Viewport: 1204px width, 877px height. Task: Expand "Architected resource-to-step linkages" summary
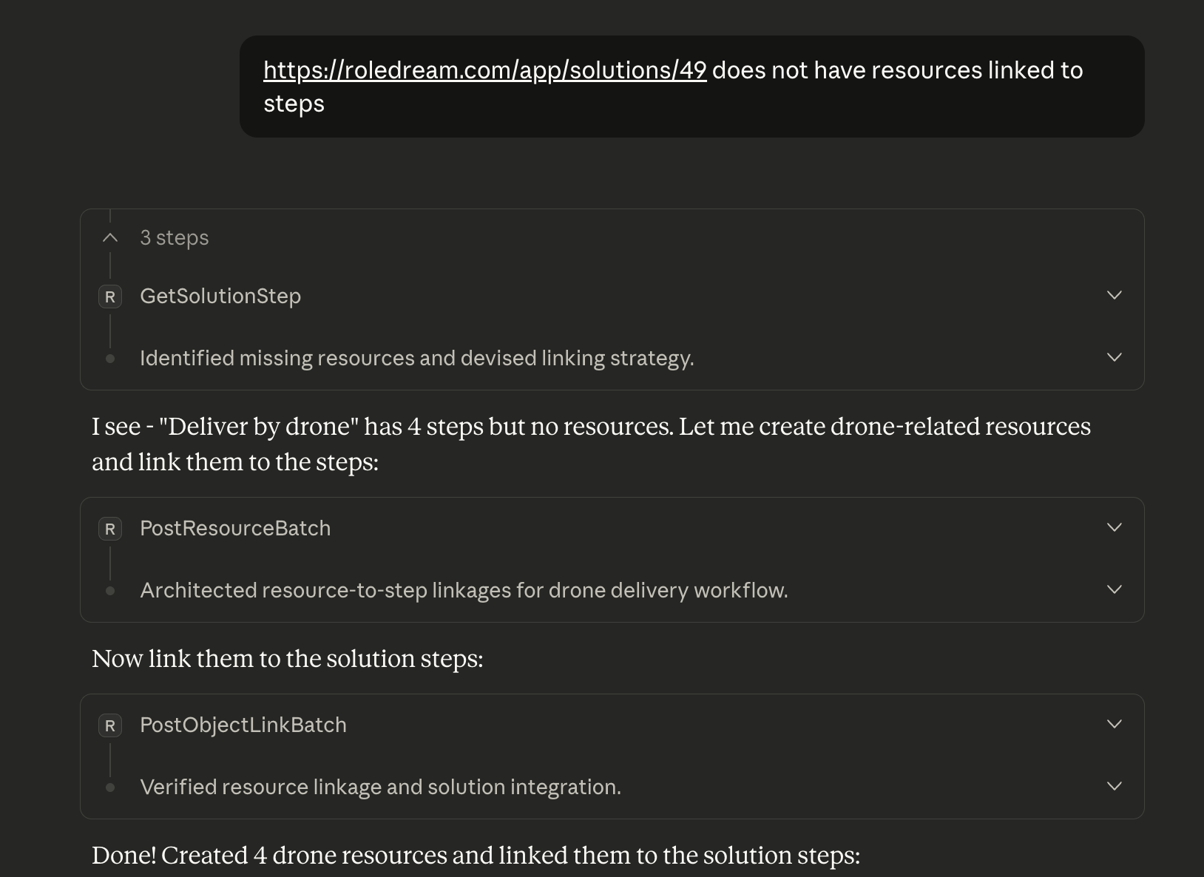click(x=1114, y=589)
